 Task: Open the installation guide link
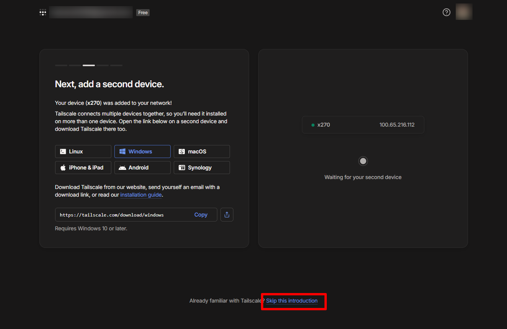tap(141, 195)
